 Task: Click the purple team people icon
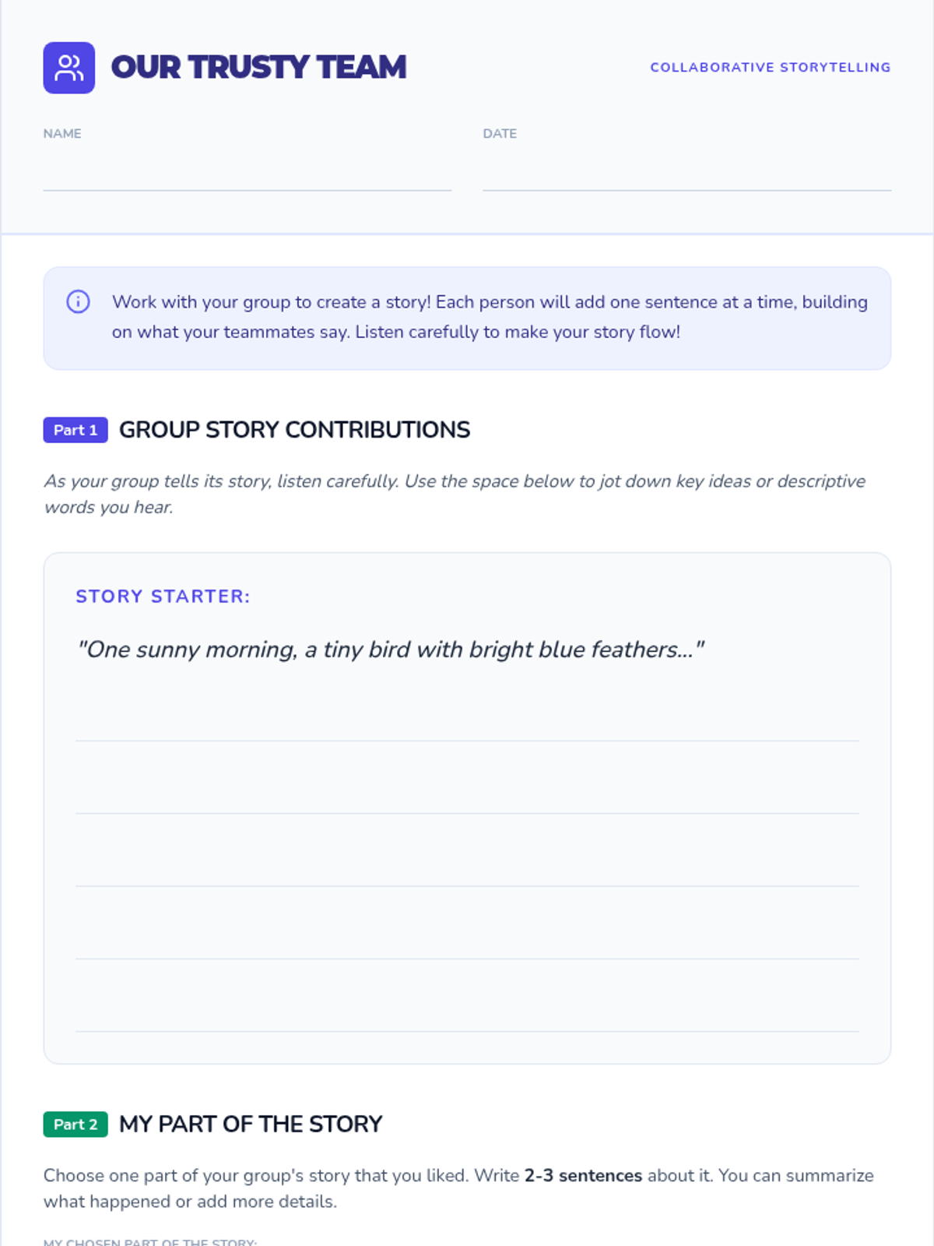68,68
